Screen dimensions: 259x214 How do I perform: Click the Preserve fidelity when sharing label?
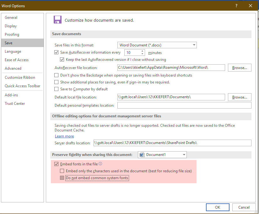92,155
